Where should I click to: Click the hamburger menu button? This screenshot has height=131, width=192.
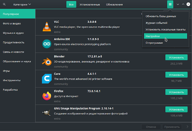170,4
